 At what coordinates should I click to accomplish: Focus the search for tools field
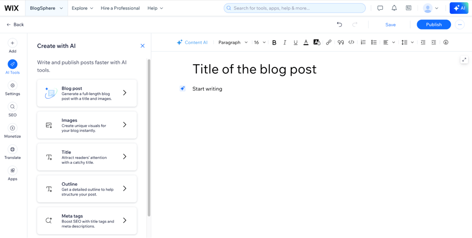(295, 8)
